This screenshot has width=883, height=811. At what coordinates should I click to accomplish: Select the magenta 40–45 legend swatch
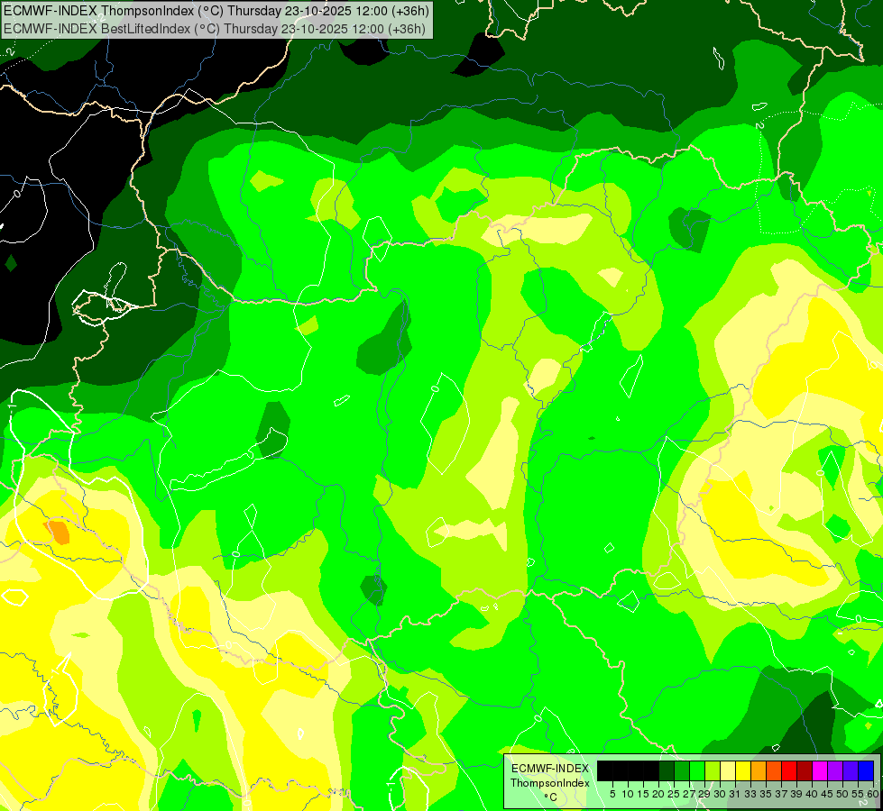tap(820, 771)
